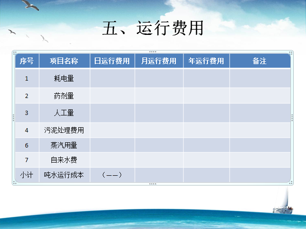The image size is (306, 229).
Task: Click the table's right-middle resize handle
Action: pos(292,118)
